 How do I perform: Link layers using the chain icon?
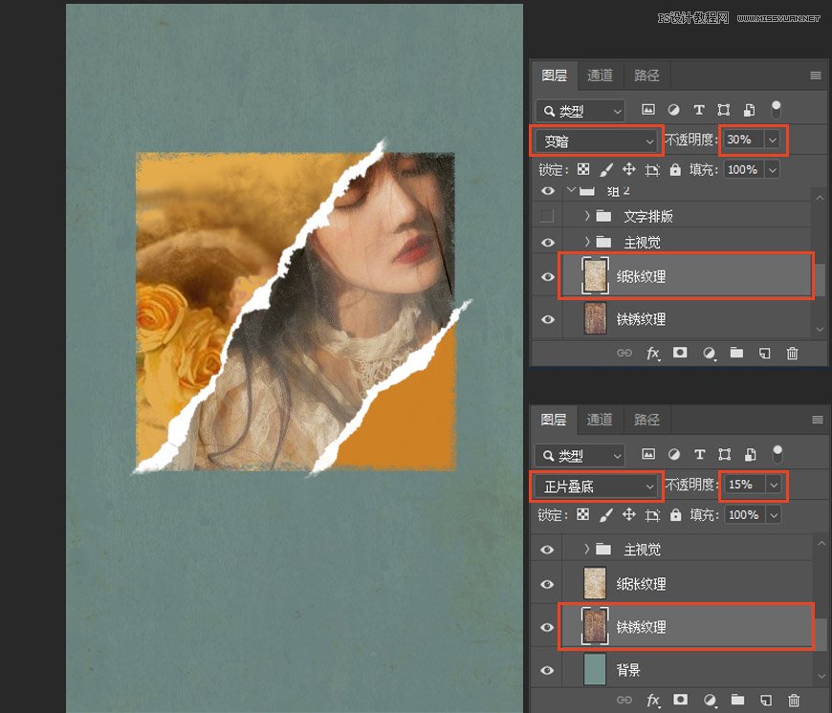coord(624,353)
